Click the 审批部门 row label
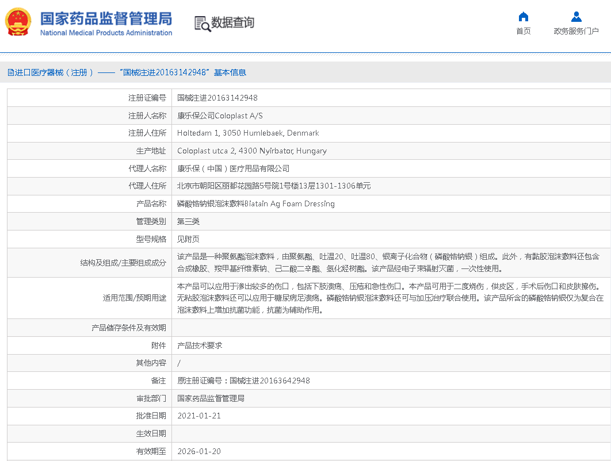The height and width of the screenshot is (461, 611). click(x=151, y=399)
